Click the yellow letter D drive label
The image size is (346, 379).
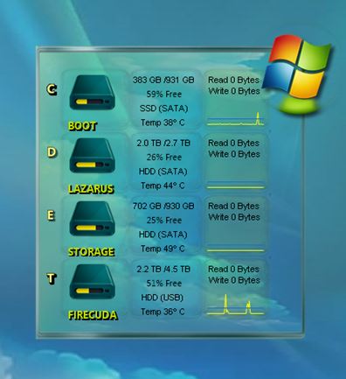tap(52, 152)
